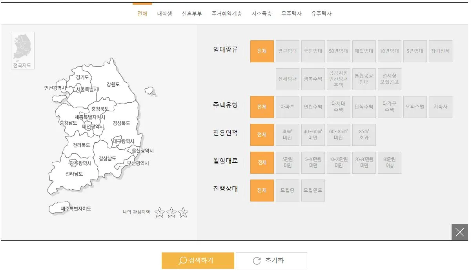This screenshot has height=274, width=472.
Task: Choose the 40㎡ 미만 floor area option
Action: coord(287,134)
